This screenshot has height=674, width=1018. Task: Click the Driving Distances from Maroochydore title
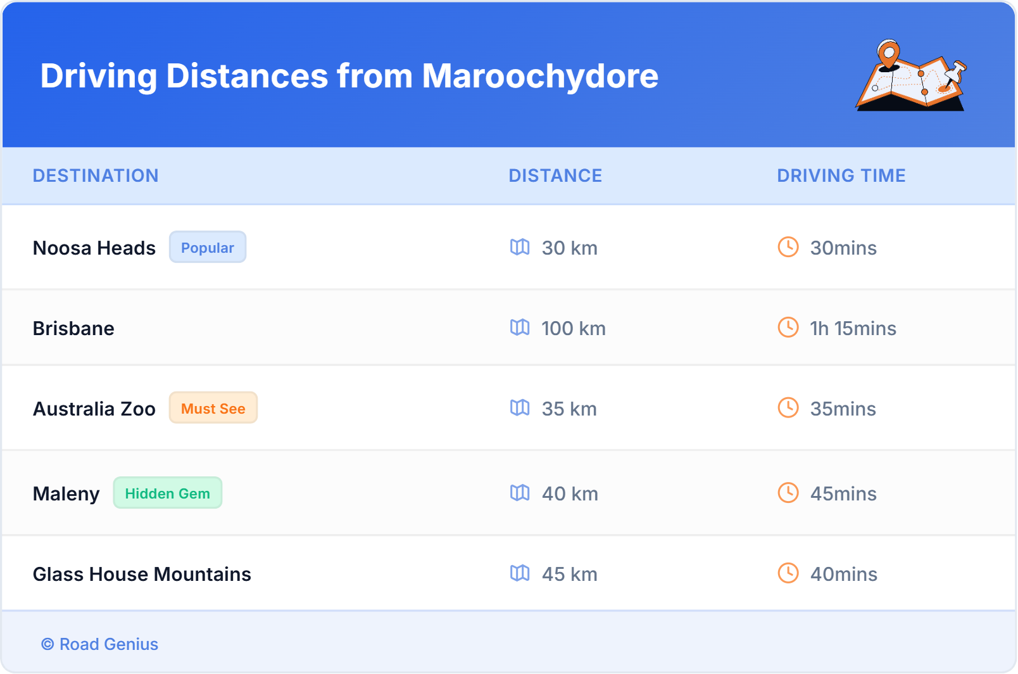(x=349, y=76)
